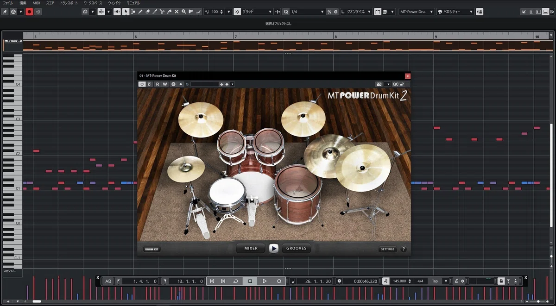The height and width of the screenshot is (306, 556).
Task: Click the plug-in snapshot camera icon
Action: coord(379,84)
